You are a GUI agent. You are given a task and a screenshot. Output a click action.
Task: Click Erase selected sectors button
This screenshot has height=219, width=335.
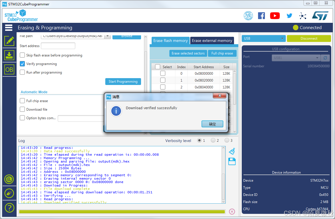point(188,53)
